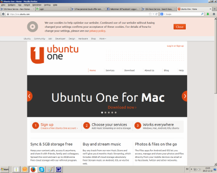
Task: Select the last carousel dot
Action: coord(115,112)
